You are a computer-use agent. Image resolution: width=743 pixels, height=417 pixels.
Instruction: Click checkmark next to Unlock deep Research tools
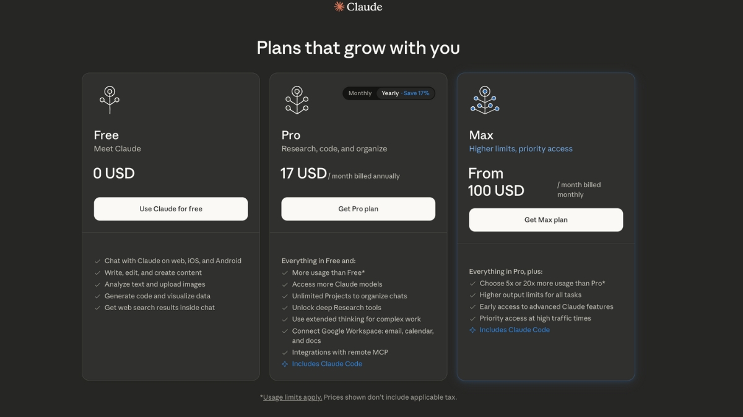pyautogui.click(x=285, y=308)
